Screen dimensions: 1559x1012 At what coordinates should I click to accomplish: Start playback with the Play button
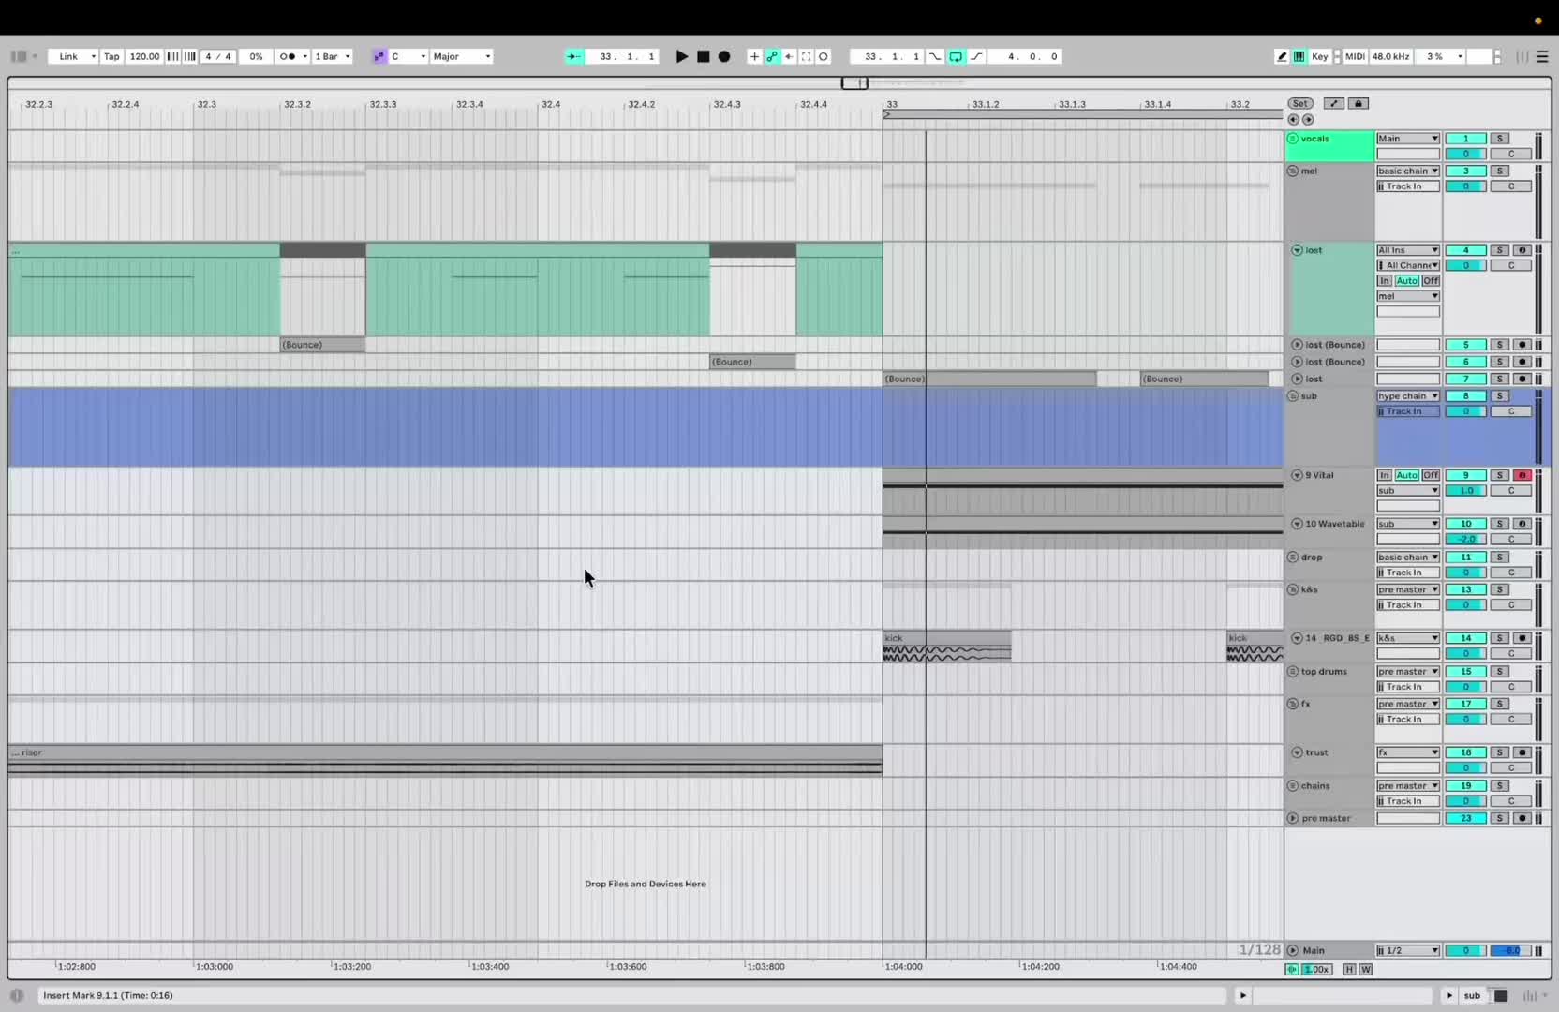click(x=681, y=56)
